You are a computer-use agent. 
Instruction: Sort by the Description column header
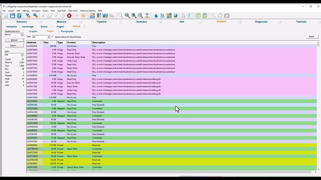pyautogui.click(x=204, y=42)
